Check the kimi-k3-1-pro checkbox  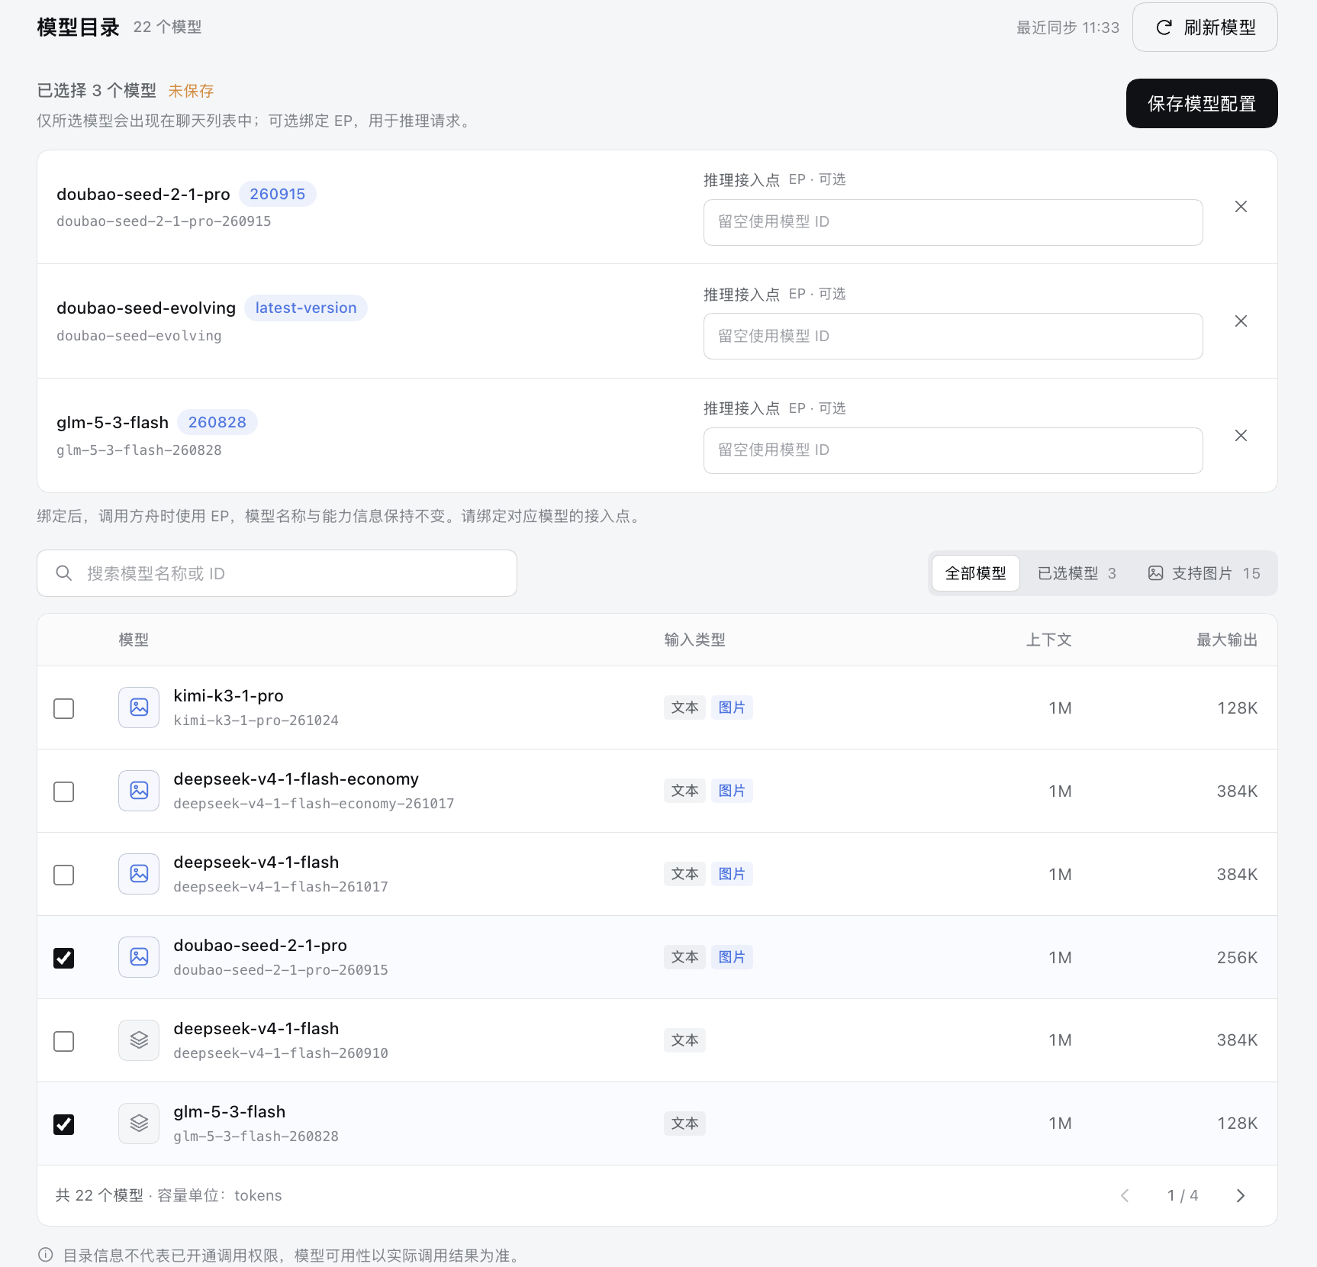pyautogui.click(x=64, y=708)
